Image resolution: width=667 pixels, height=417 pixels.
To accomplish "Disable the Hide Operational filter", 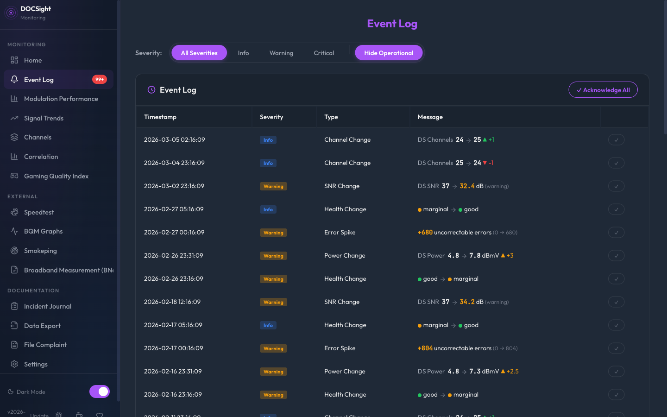I will pos(389,52).
